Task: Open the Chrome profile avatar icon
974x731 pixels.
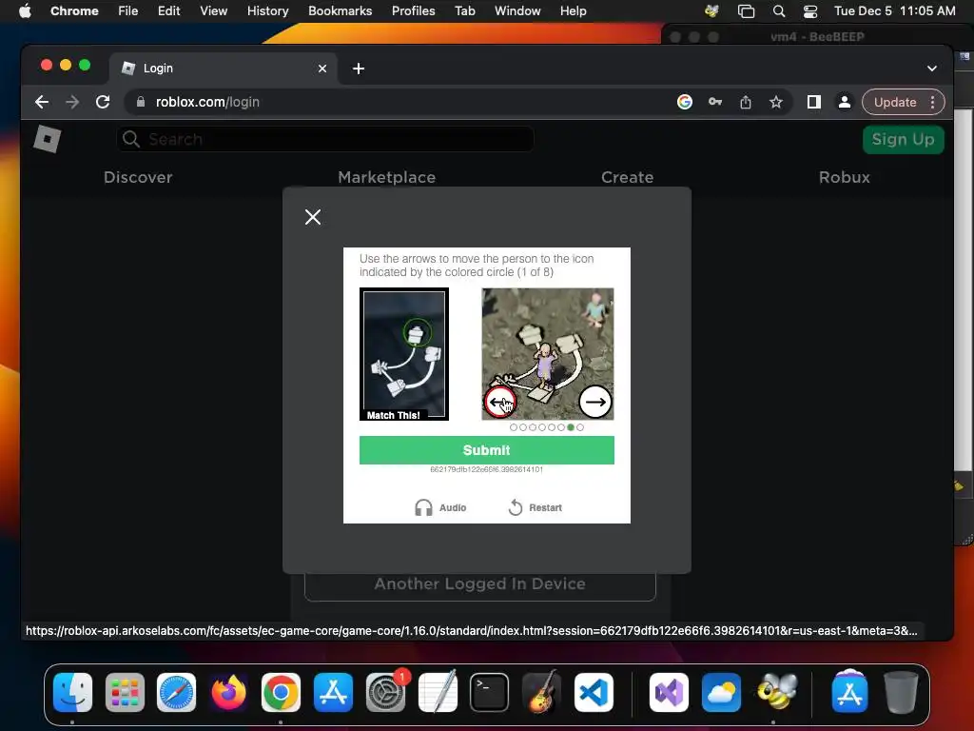Action: pyautogui.click(x=845, y=102)
